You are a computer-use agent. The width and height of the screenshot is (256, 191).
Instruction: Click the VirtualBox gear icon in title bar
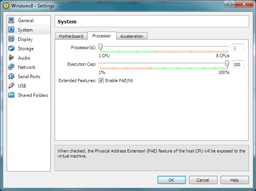(7, 6)
